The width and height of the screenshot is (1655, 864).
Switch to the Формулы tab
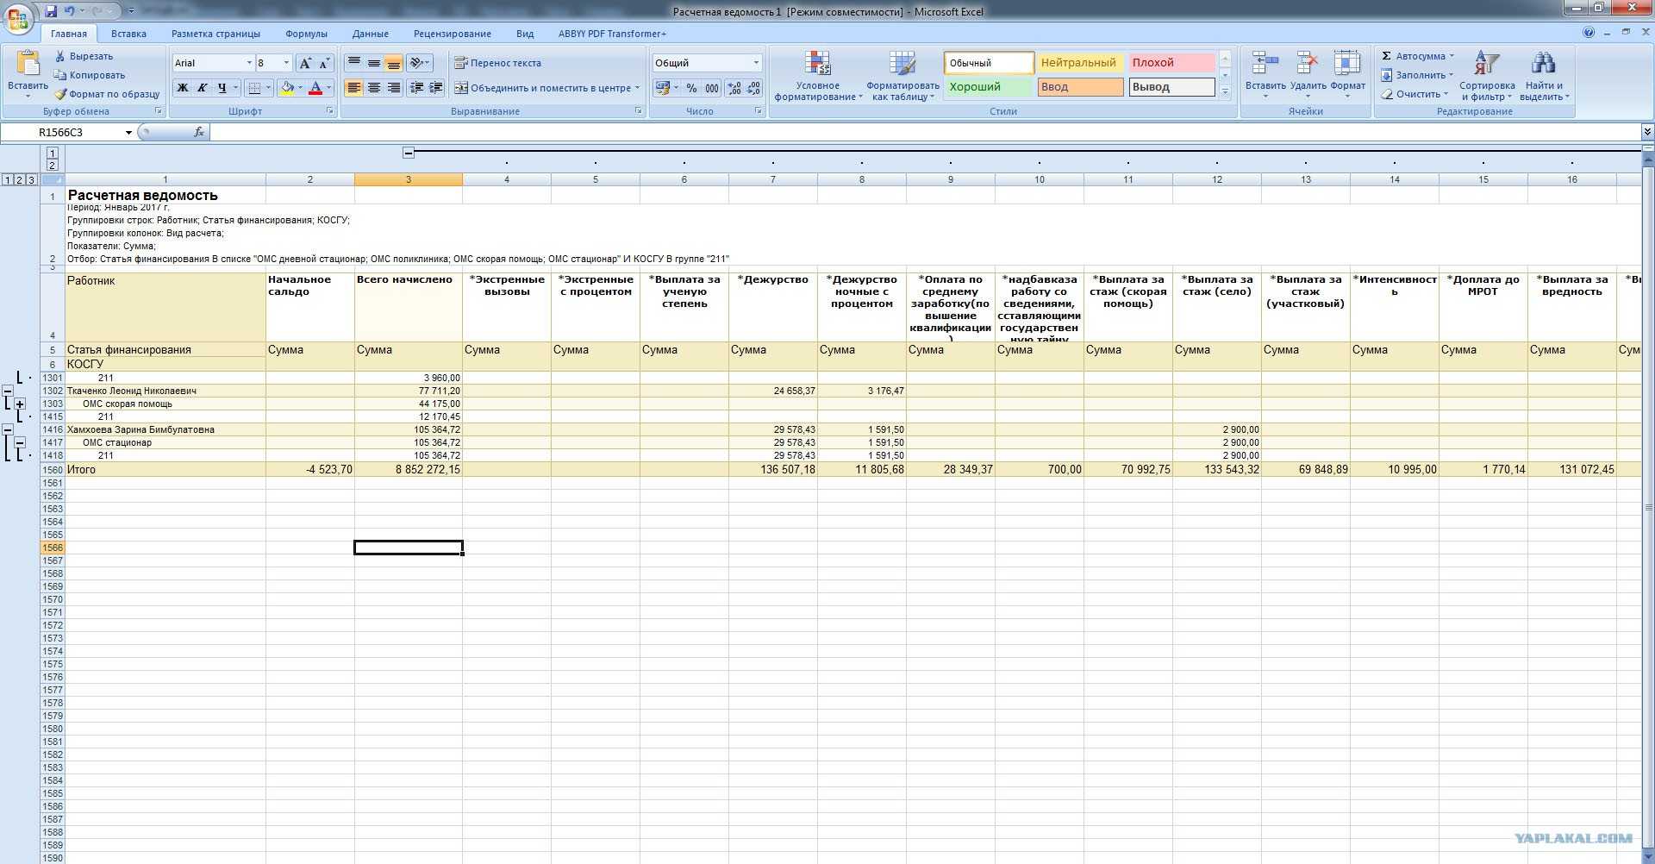click(306, 34)
